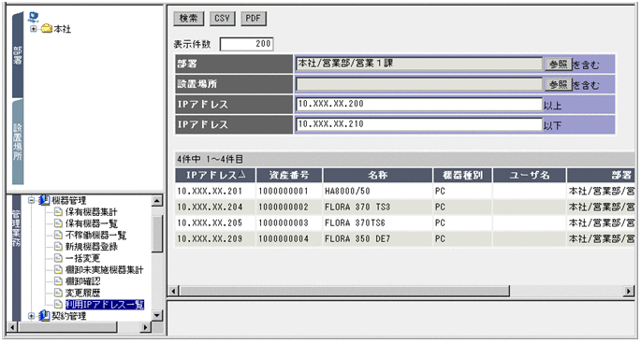The height and width of the screenshot is (344, 641).
Task: Click menu tree scrollbar up arrow
Action: 157,201
